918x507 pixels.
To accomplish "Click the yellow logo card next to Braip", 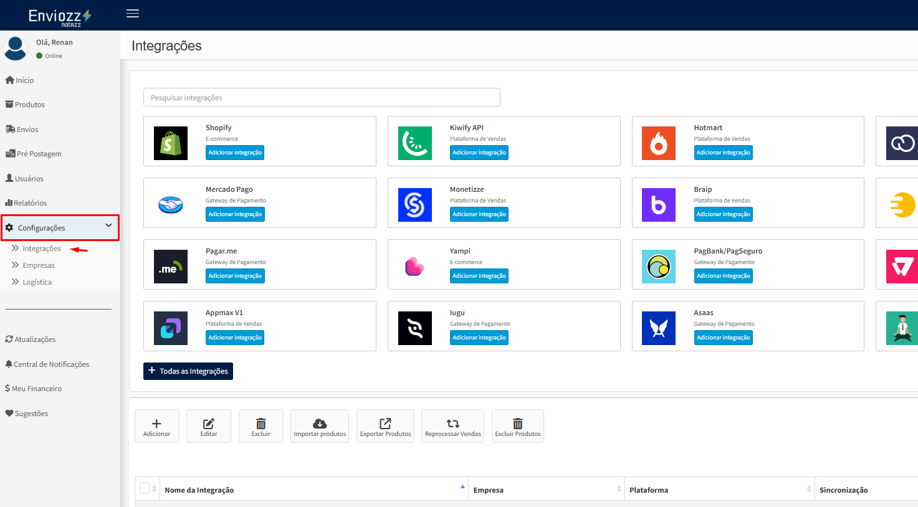I will pyautogui.click(x=902, y=205).
